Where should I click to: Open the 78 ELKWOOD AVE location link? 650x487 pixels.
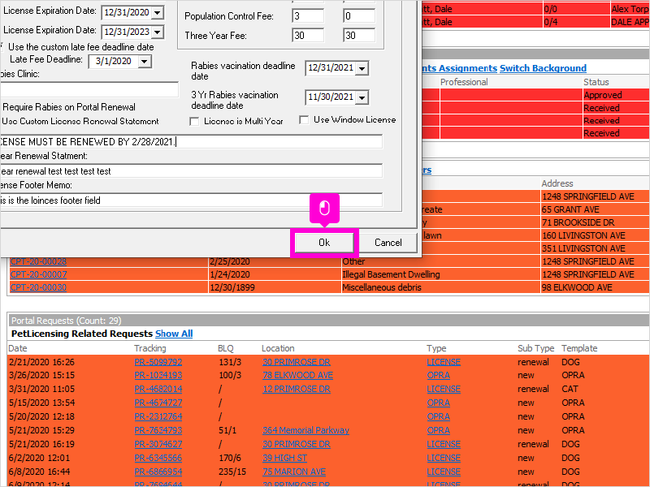(x=297, y=375)
